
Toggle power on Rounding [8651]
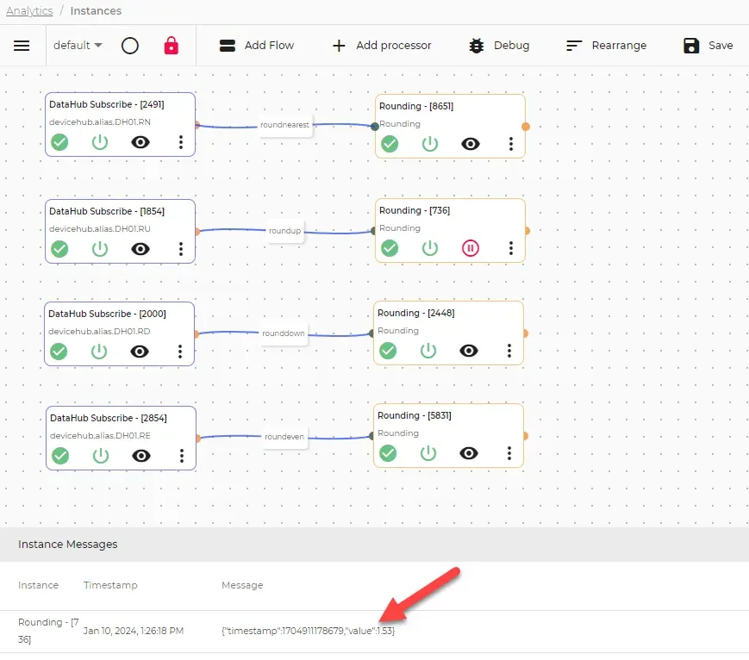click(430, 144)
